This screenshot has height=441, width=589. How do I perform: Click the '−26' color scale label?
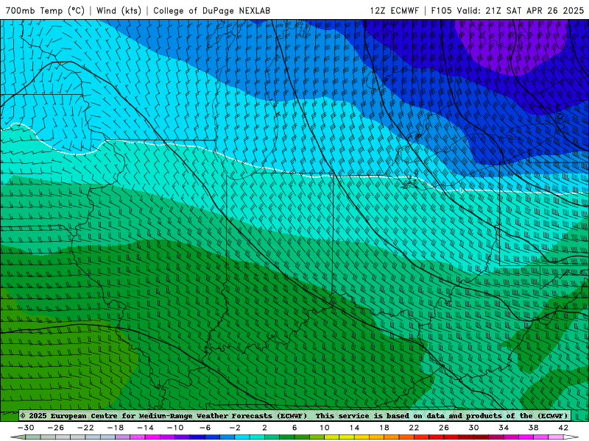[56, 428]
